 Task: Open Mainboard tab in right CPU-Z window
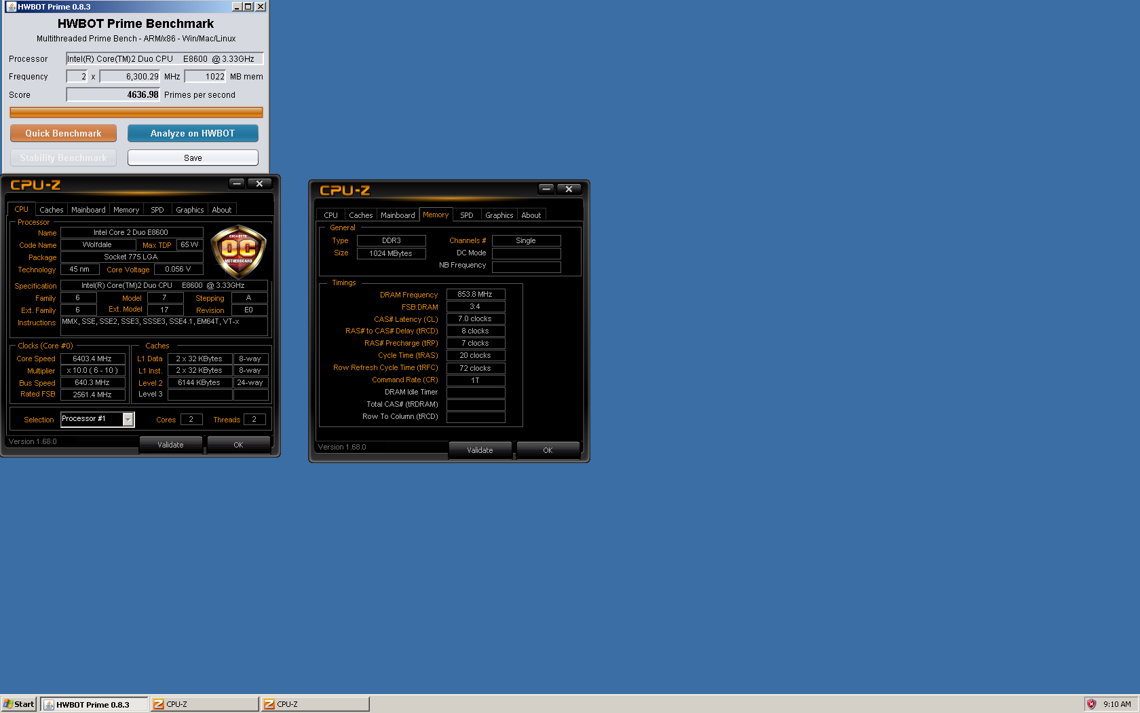398,215
